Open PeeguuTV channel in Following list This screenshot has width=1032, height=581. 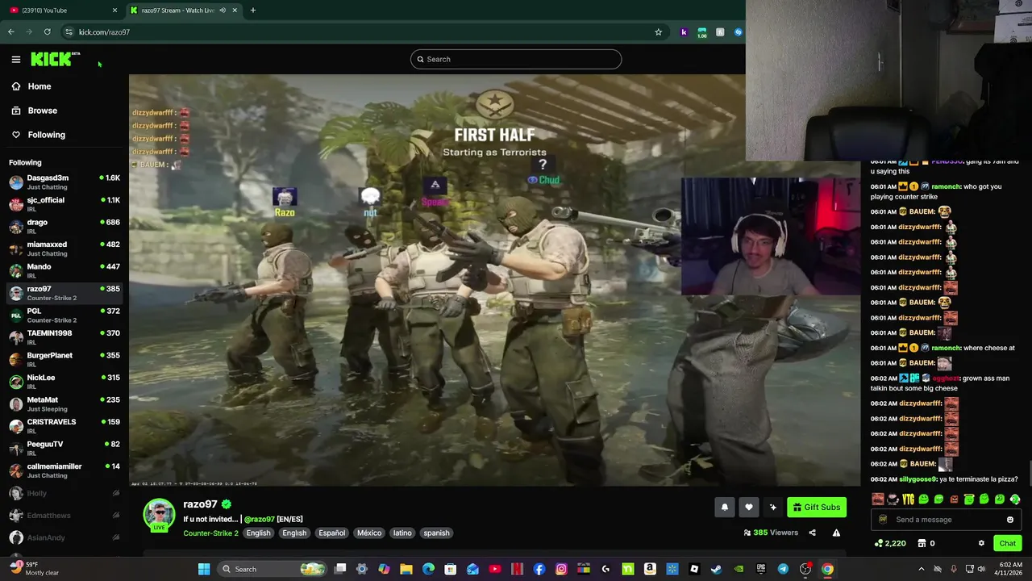pyautogui.click(x=64, y=448)
